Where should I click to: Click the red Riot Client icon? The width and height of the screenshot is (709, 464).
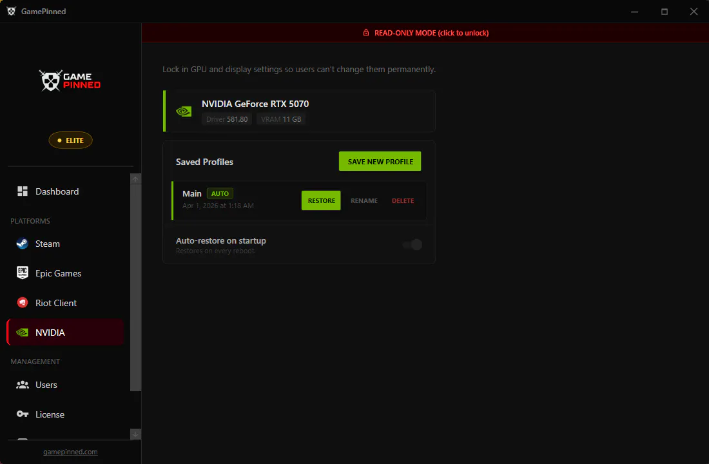point(22,302)
